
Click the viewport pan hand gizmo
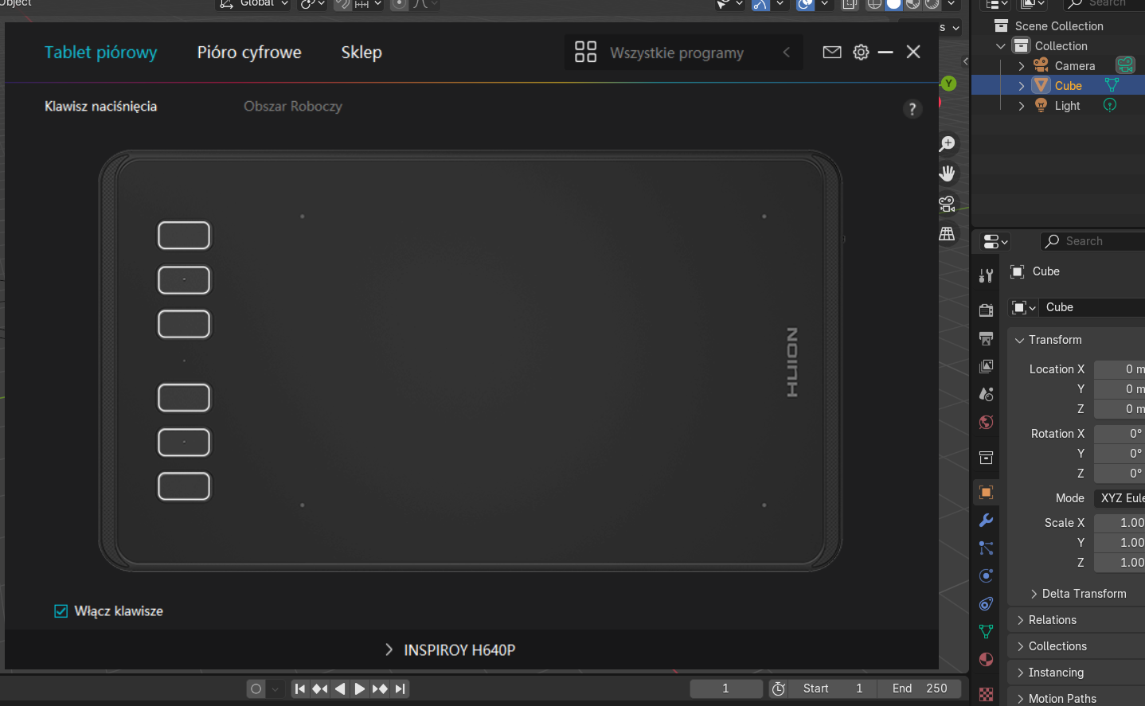point(947,174)
